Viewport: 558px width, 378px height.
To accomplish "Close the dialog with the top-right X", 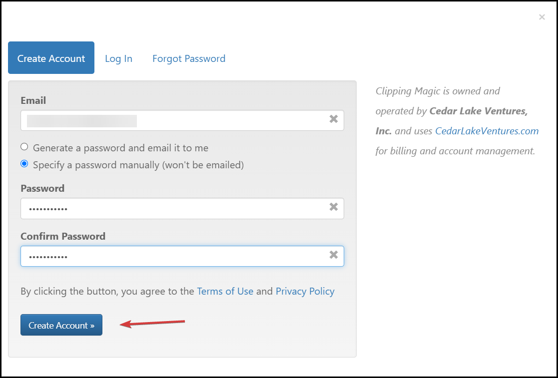I will 542,17.
